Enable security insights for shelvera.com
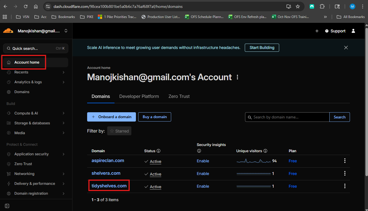 point(203,174)
